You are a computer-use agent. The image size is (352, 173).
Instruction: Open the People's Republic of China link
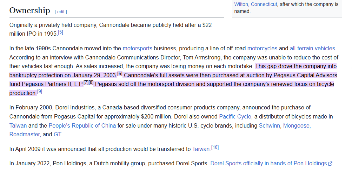pos(82,125)
